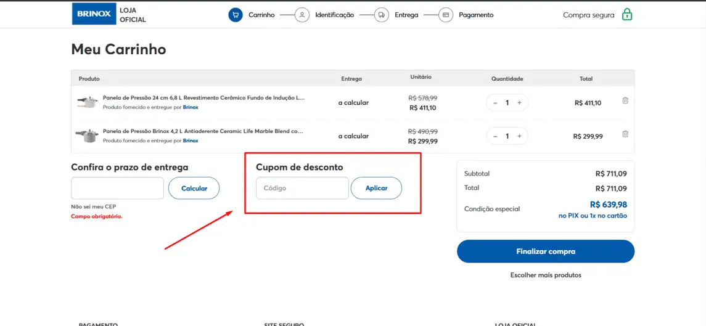Viewport: 706px width, 326px height.
Task: Click the Escolher mais produtos link
Action: [546, 275]
